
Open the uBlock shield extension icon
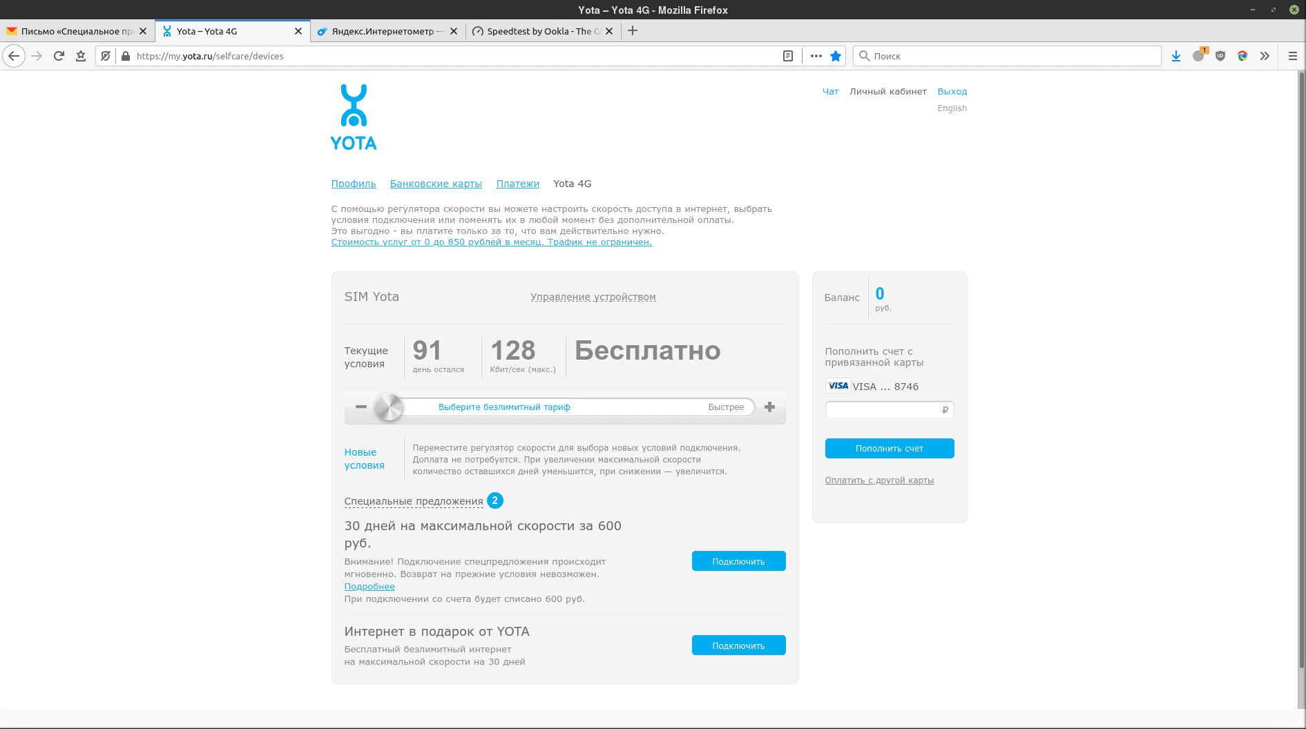pos(1220,56)
